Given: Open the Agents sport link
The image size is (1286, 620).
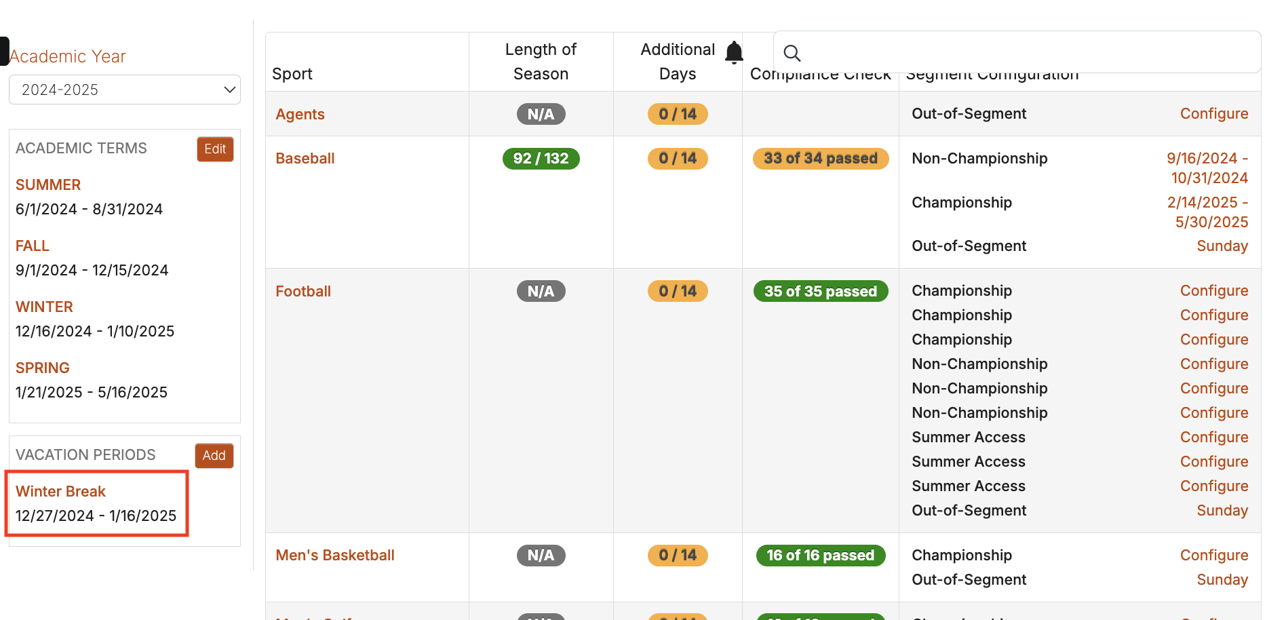Looking at the screenshot, I should (300, 114).
